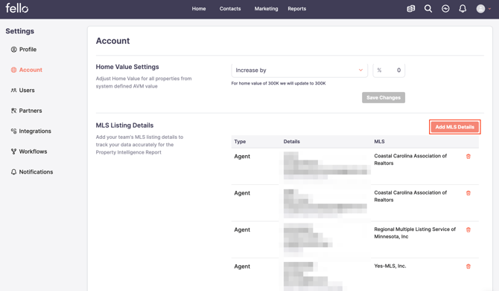Delete the first Coastal Carolina MLS entry
The image size is (499, 291).
[468, 157]
